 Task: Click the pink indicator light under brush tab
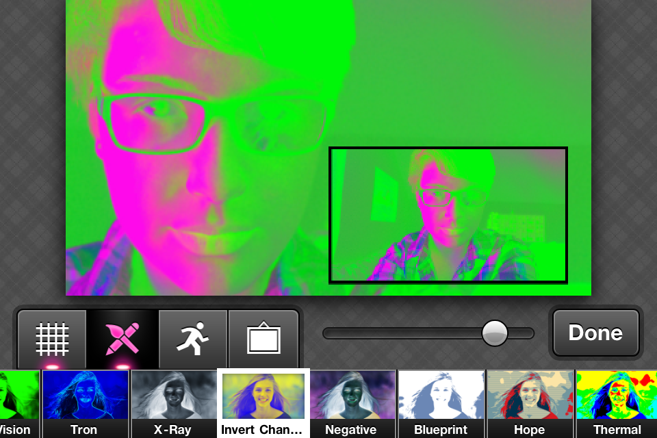tap(123, 367)
